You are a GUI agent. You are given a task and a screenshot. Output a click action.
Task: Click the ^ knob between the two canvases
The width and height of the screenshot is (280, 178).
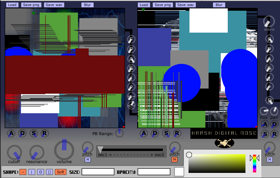coord(131,88)
